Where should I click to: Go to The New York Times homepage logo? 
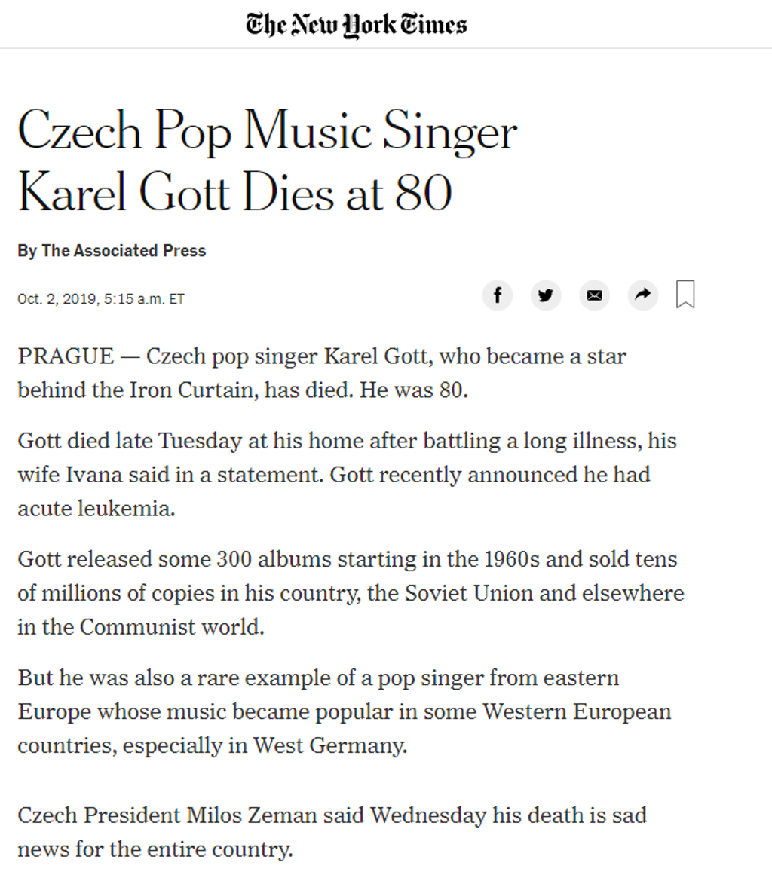[x=357, y=26]
